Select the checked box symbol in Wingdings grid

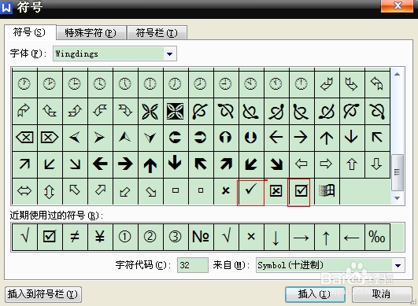[x=301, y=191]
